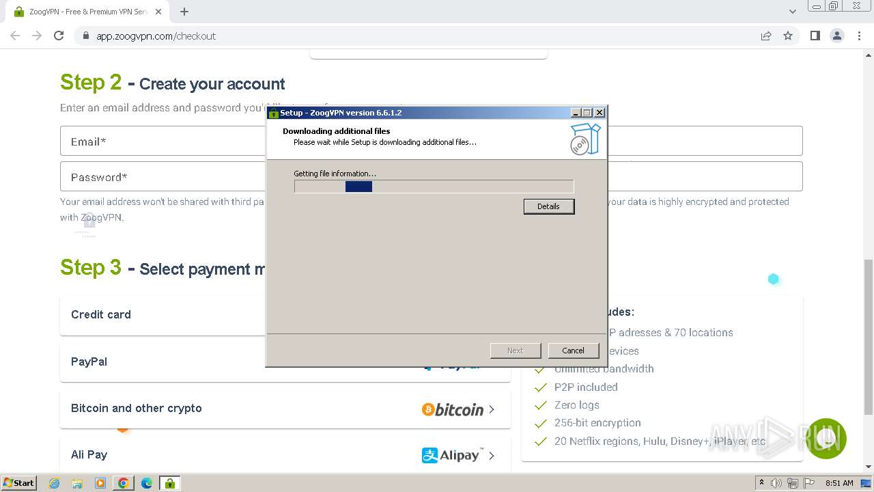Expand the Alipay option chevron

click(492, 456)
